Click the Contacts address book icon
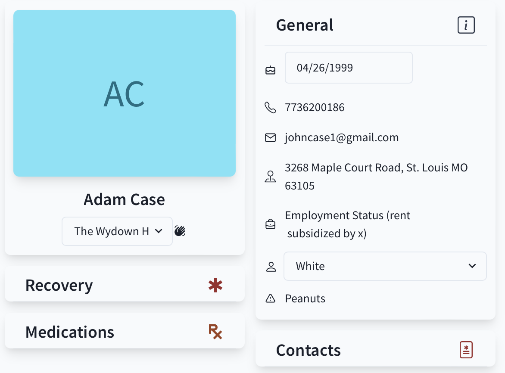505x373 pixels. (466, 350)
